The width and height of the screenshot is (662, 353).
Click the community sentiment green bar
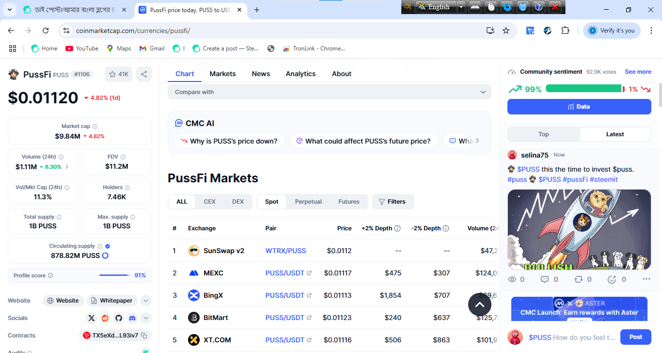pos(583,88)
